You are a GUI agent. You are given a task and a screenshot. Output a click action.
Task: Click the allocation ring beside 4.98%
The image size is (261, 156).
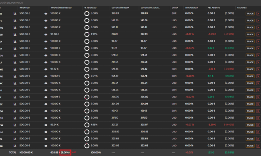[x=87, y=125]
